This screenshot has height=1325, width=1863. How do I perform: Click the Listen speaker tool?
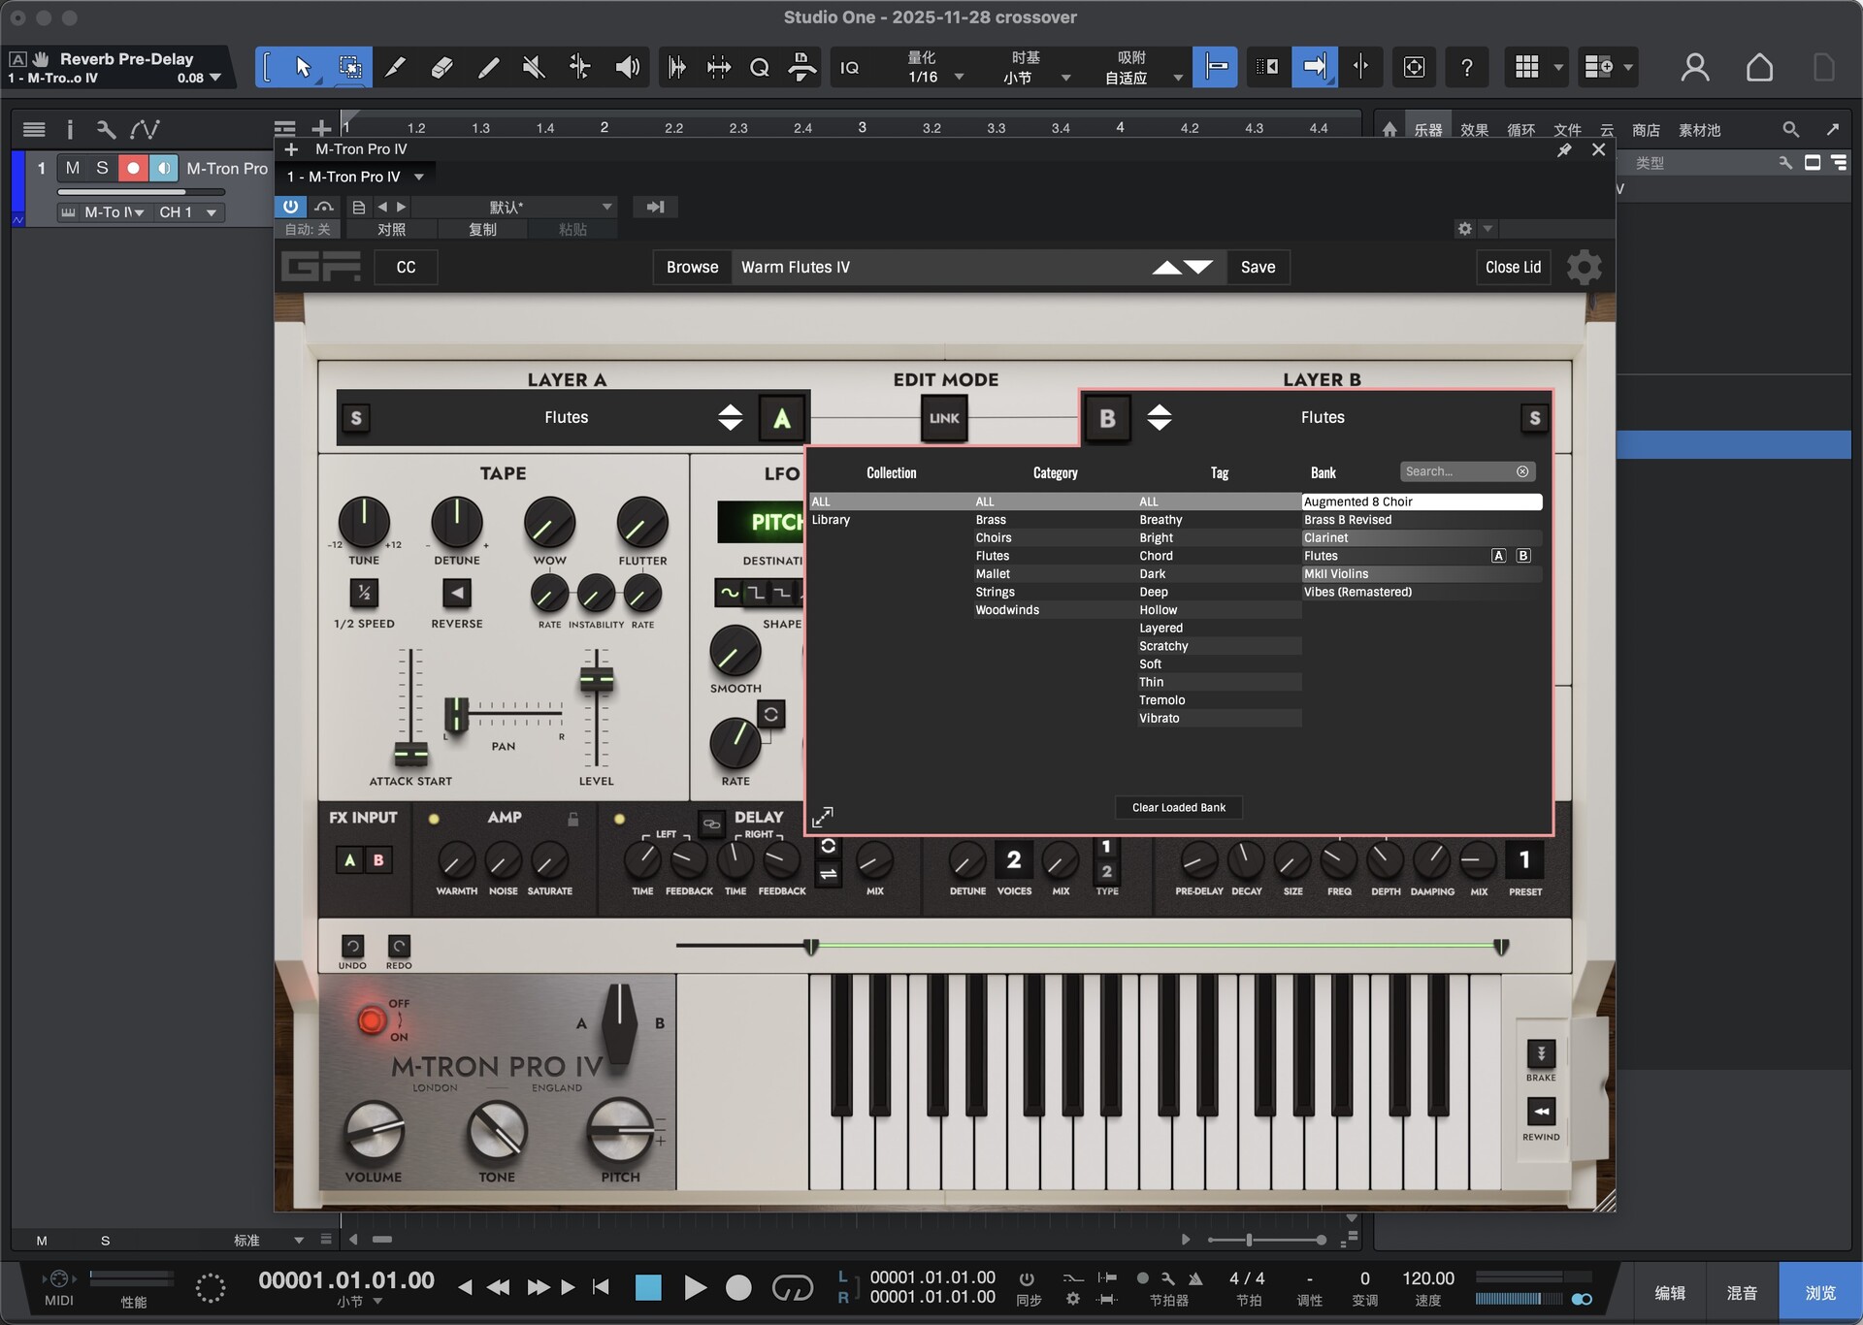(627, 67)
